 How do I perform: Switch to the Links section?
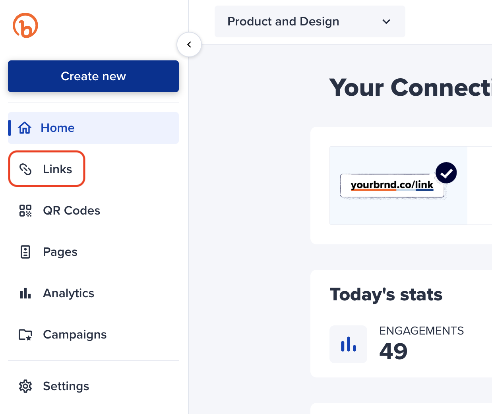[x=57, y=169]
